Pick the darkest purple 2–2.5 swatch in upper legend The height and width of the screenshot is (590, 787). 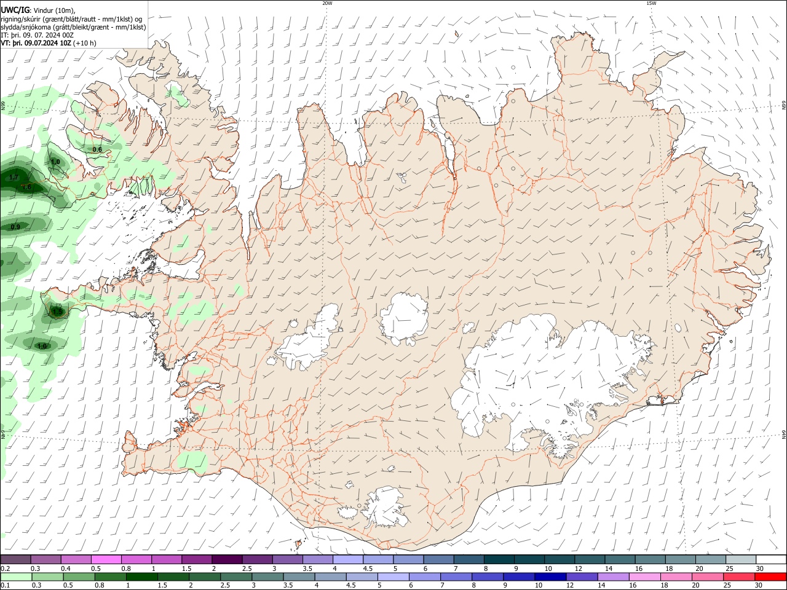coord(226,559)
